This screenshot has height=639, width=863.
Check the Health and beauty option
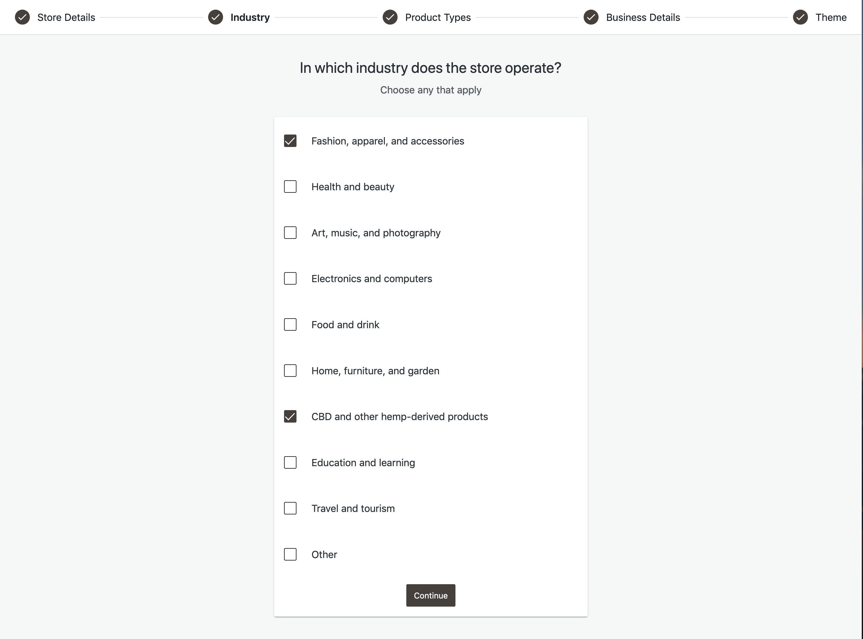290,187
